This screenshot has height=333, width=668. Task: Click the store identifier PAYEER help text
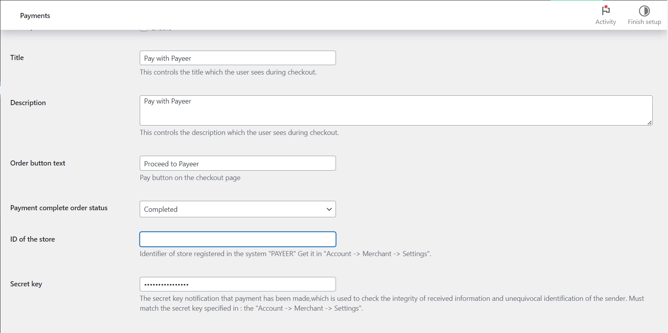[x=285, y=254]
